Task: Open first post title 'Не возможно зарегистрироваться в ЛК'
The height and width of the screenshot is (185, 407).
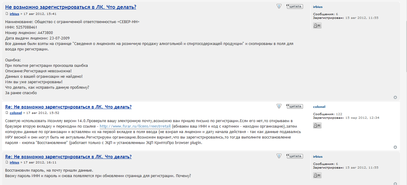Action: [71, 7]
